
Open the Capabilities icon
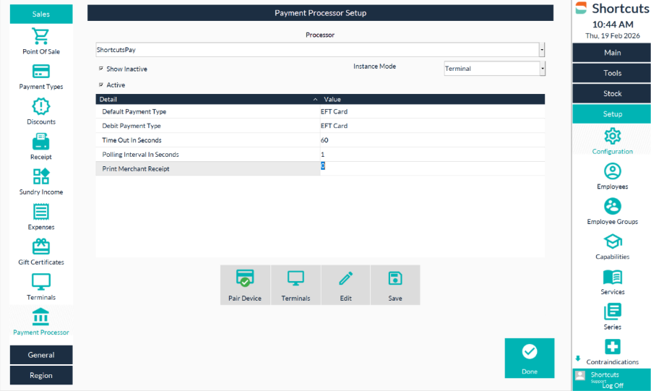pos(612,241)
